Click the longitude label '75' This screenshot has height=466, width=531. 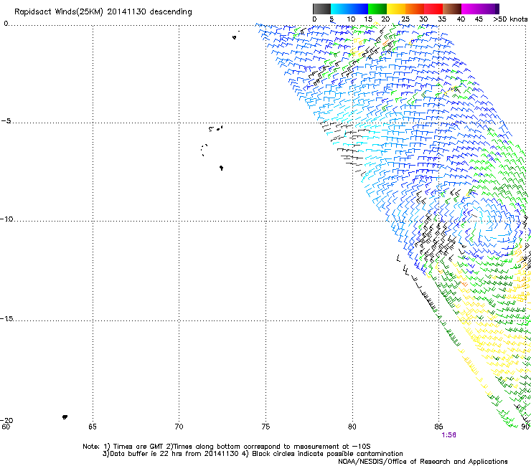265,427
